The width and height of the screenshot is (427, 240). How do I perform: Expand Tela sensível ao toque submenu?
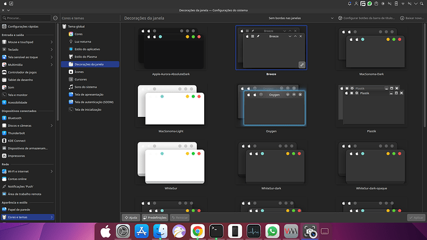(x=51, y=57)
